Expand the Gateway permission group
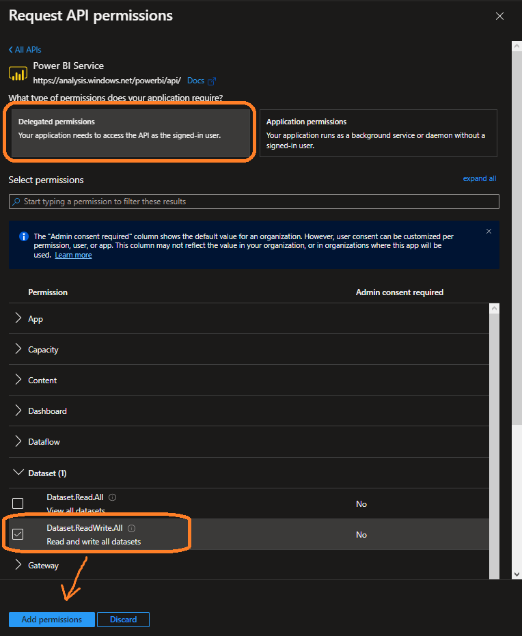This screenshot has height=636, width=522. (x=18, y=565)
